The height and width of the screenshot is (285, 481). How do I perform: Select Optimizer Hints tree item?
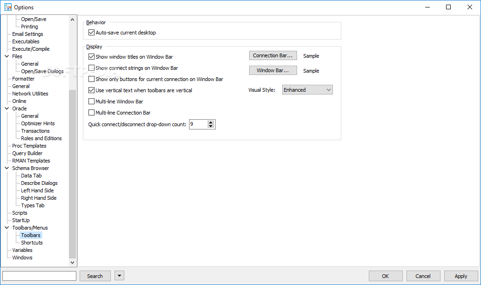click(x=38, y=123)
